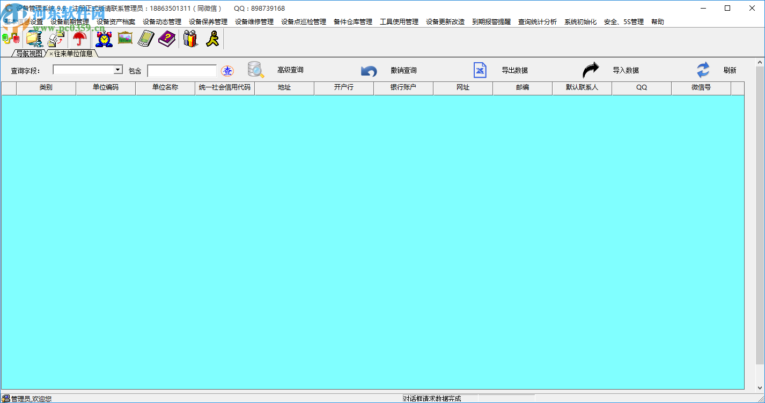765x403 pixels.
Task: Open the 查询字段 dropdown
Action: [118, 70]
